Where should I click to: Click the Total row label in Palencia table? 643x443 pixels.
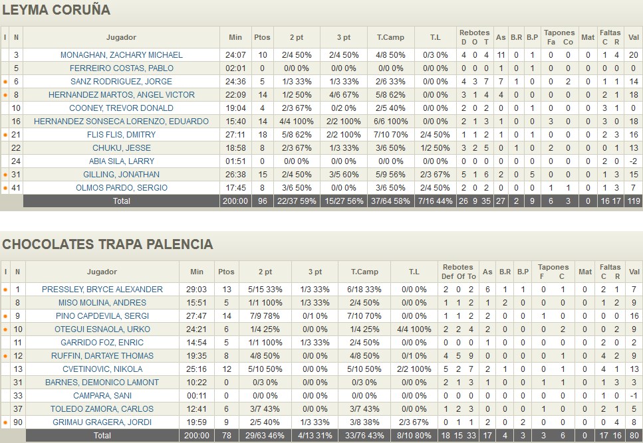[102, 436]
